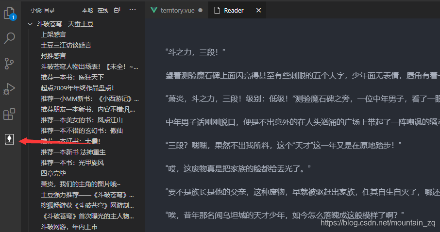440x232 pixels.
Task: Open chapter 推荐一本书：光甲旋风
Action: 72,163
